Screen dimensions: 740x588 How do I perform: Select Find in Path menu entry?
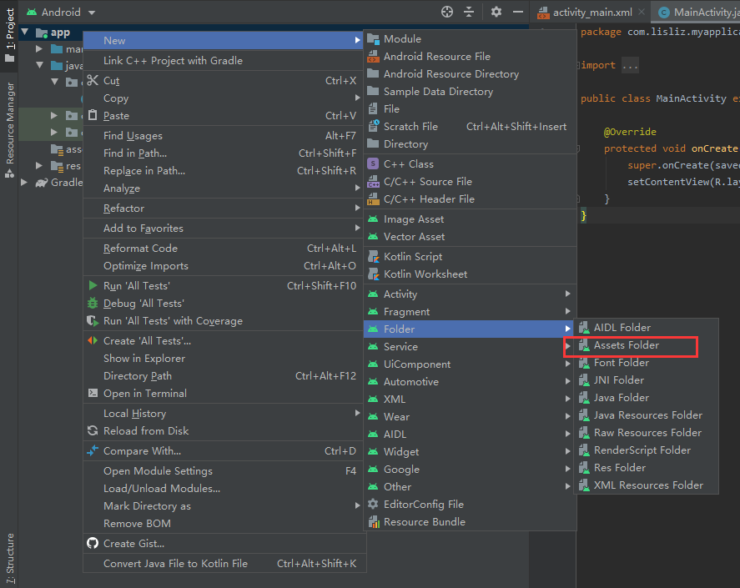[224, 153]
